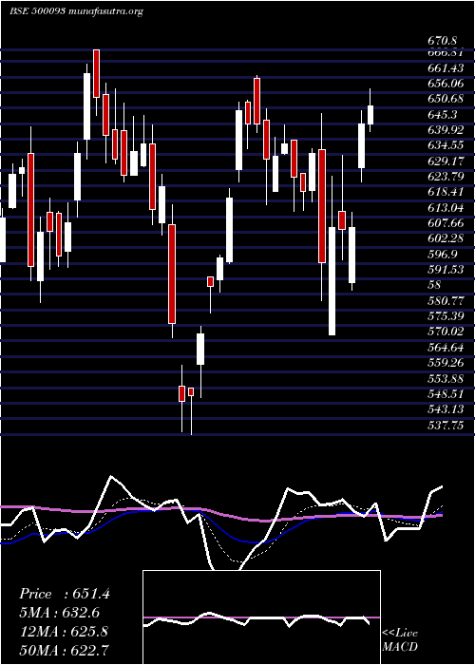
Task: Click the 564.64 price axis label
Action: click(446, 348)
